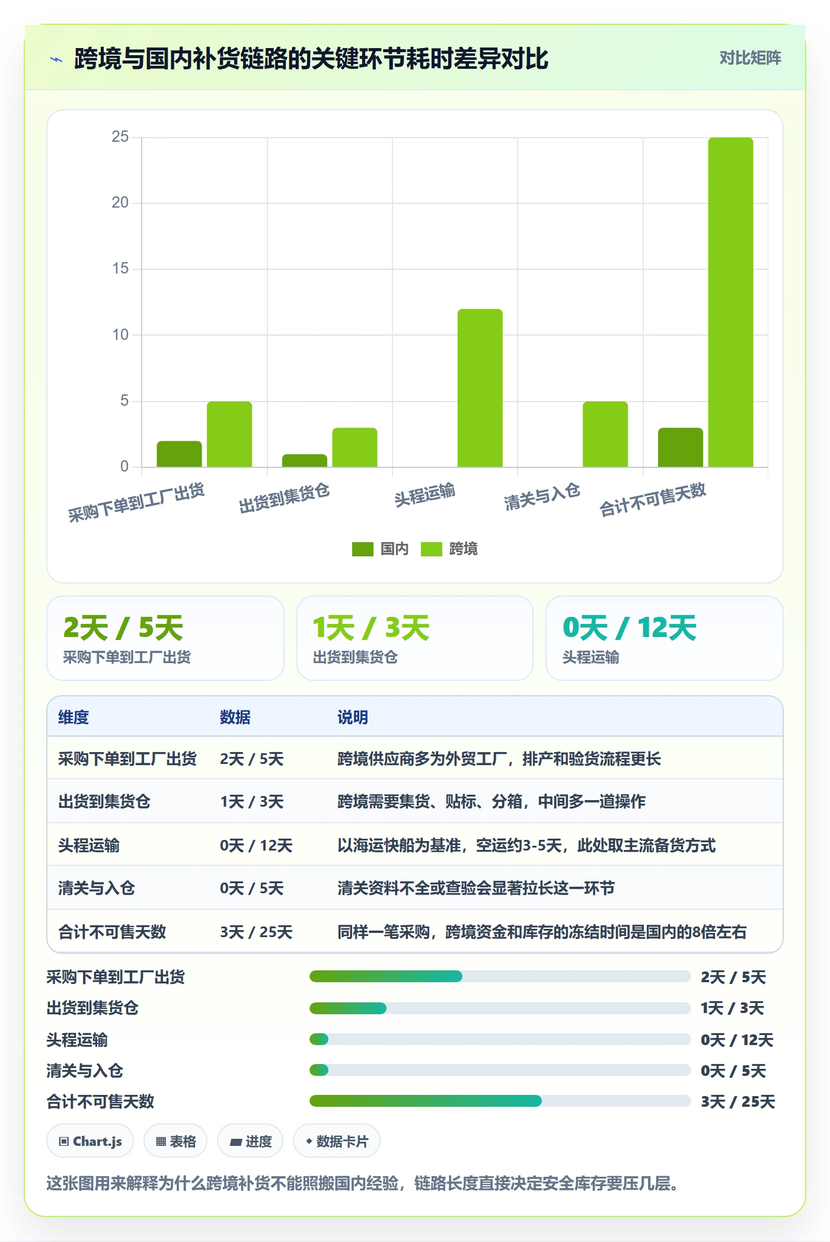Select table cell 0天 / 12天

pos(256,845)
